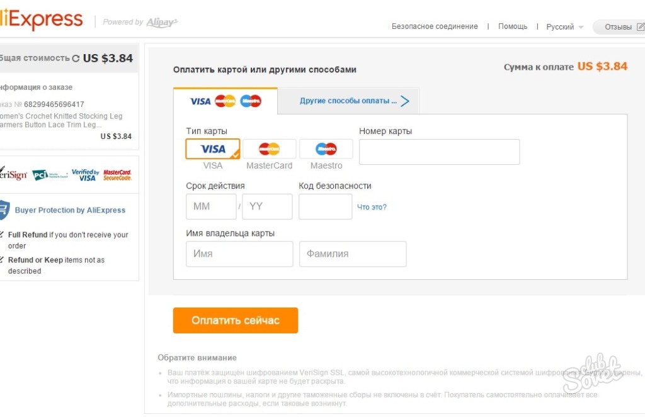Open feedback via the Отзывы edit icon

[x=641, y=26]
